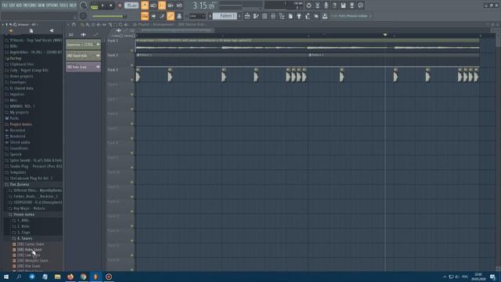Open the EDIT menu
This screenshot has width=501, height=282.
tap(12, 5)
